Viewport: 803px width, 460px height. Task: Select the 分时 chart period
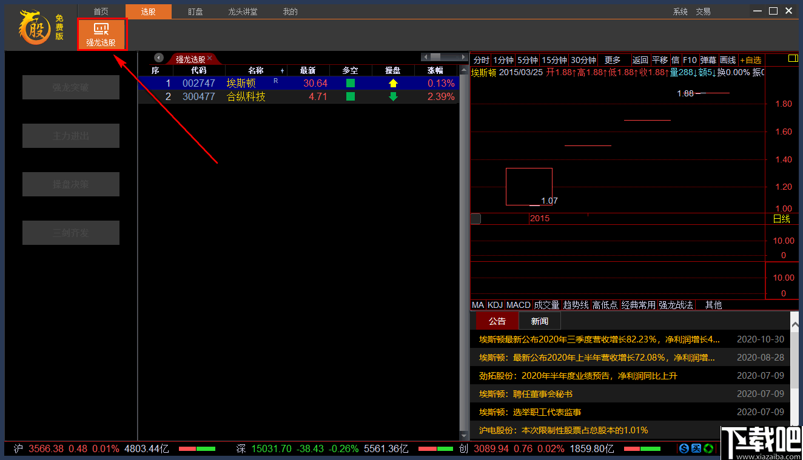click(x=481, y=60)
